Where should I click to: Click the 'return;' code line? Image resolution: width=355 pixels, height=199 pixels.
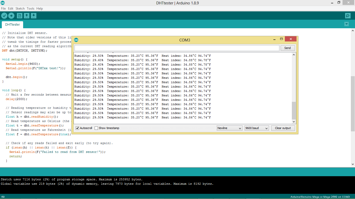16,156
